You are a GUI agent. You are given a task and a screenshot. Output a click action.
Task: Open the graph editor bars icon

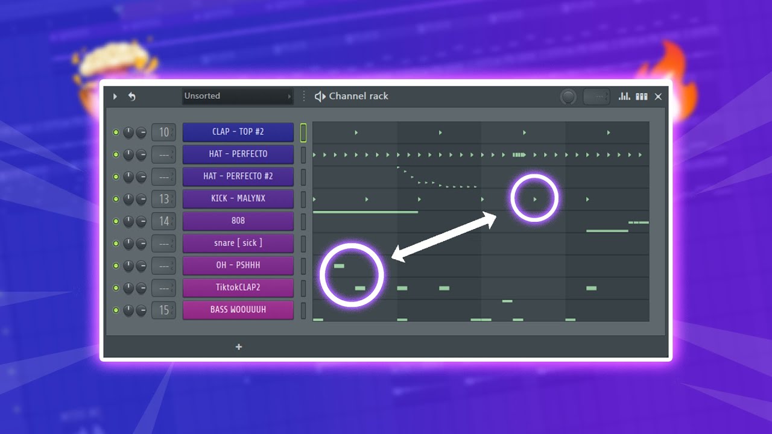coord(624,96)
